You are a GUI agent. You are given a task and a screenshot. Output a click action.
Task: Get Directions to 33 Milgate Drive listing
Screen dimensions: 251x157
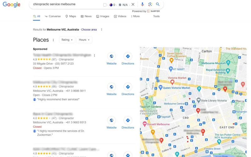point(128,59)
